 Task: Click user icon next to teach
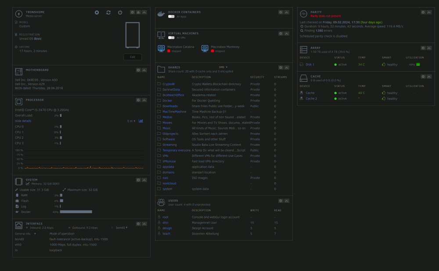pos(159,234)
